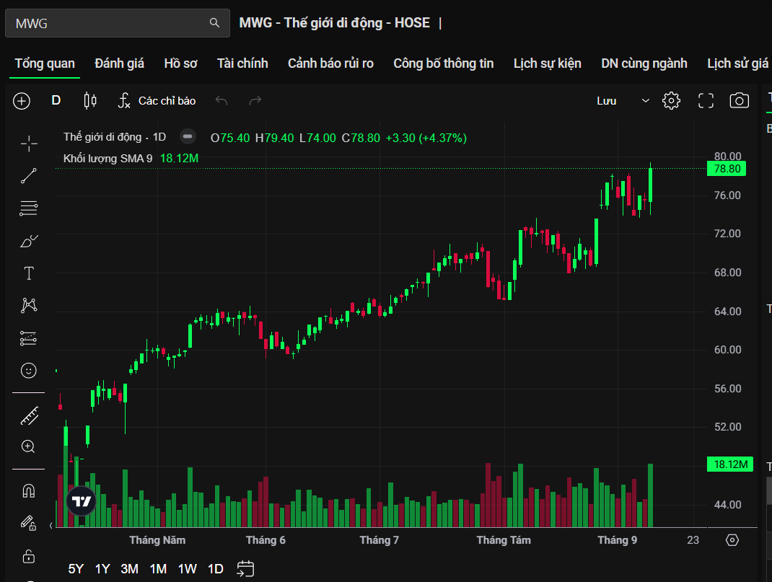Set chart range to 1M

(158, 569)
